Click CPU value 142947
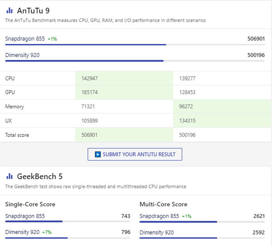This screenshot has width=272, height=246. tap(90, 78)
